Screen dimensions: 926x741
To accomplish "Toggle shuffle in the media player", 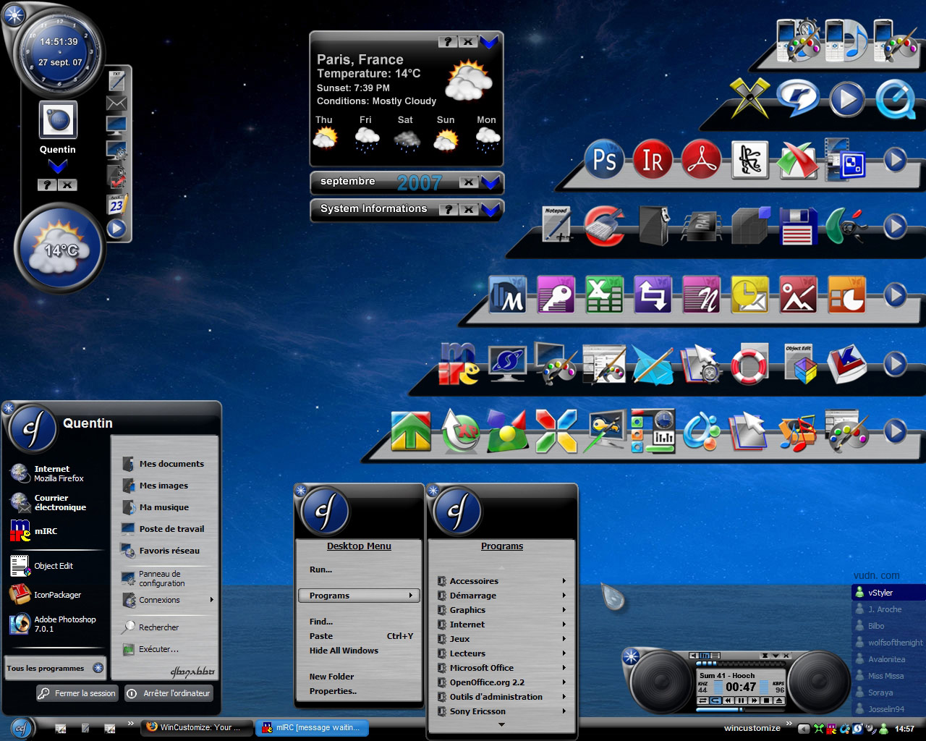I will (x=702, y=700).
